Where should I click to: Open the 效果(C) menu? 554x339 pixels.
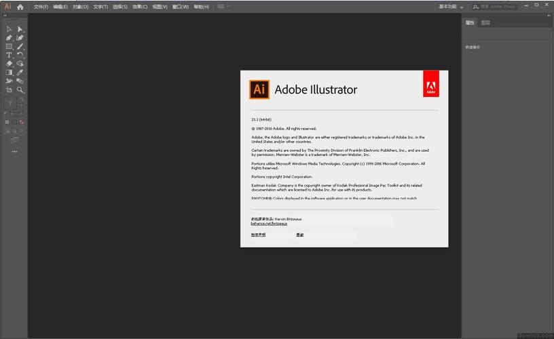(140, 7)
